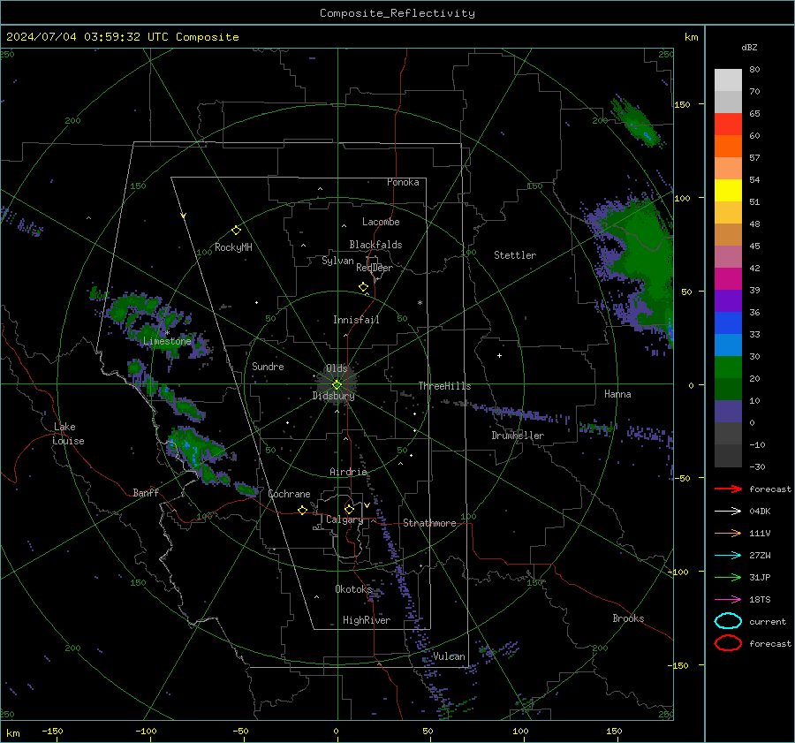Select the Blackfalds label
Screen dimensions: 795x743
pos(375,245)
